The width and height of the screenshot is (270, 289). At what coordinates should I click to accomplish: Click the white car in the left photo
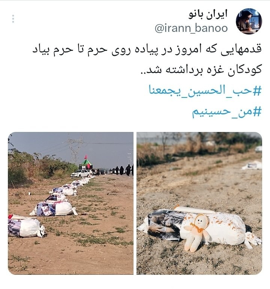tap(81, 174)
